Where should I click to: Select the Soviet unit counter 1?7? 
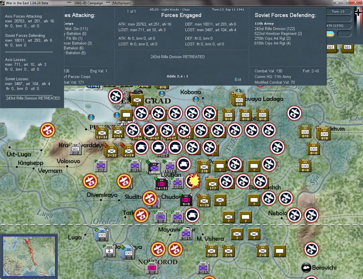212,184
